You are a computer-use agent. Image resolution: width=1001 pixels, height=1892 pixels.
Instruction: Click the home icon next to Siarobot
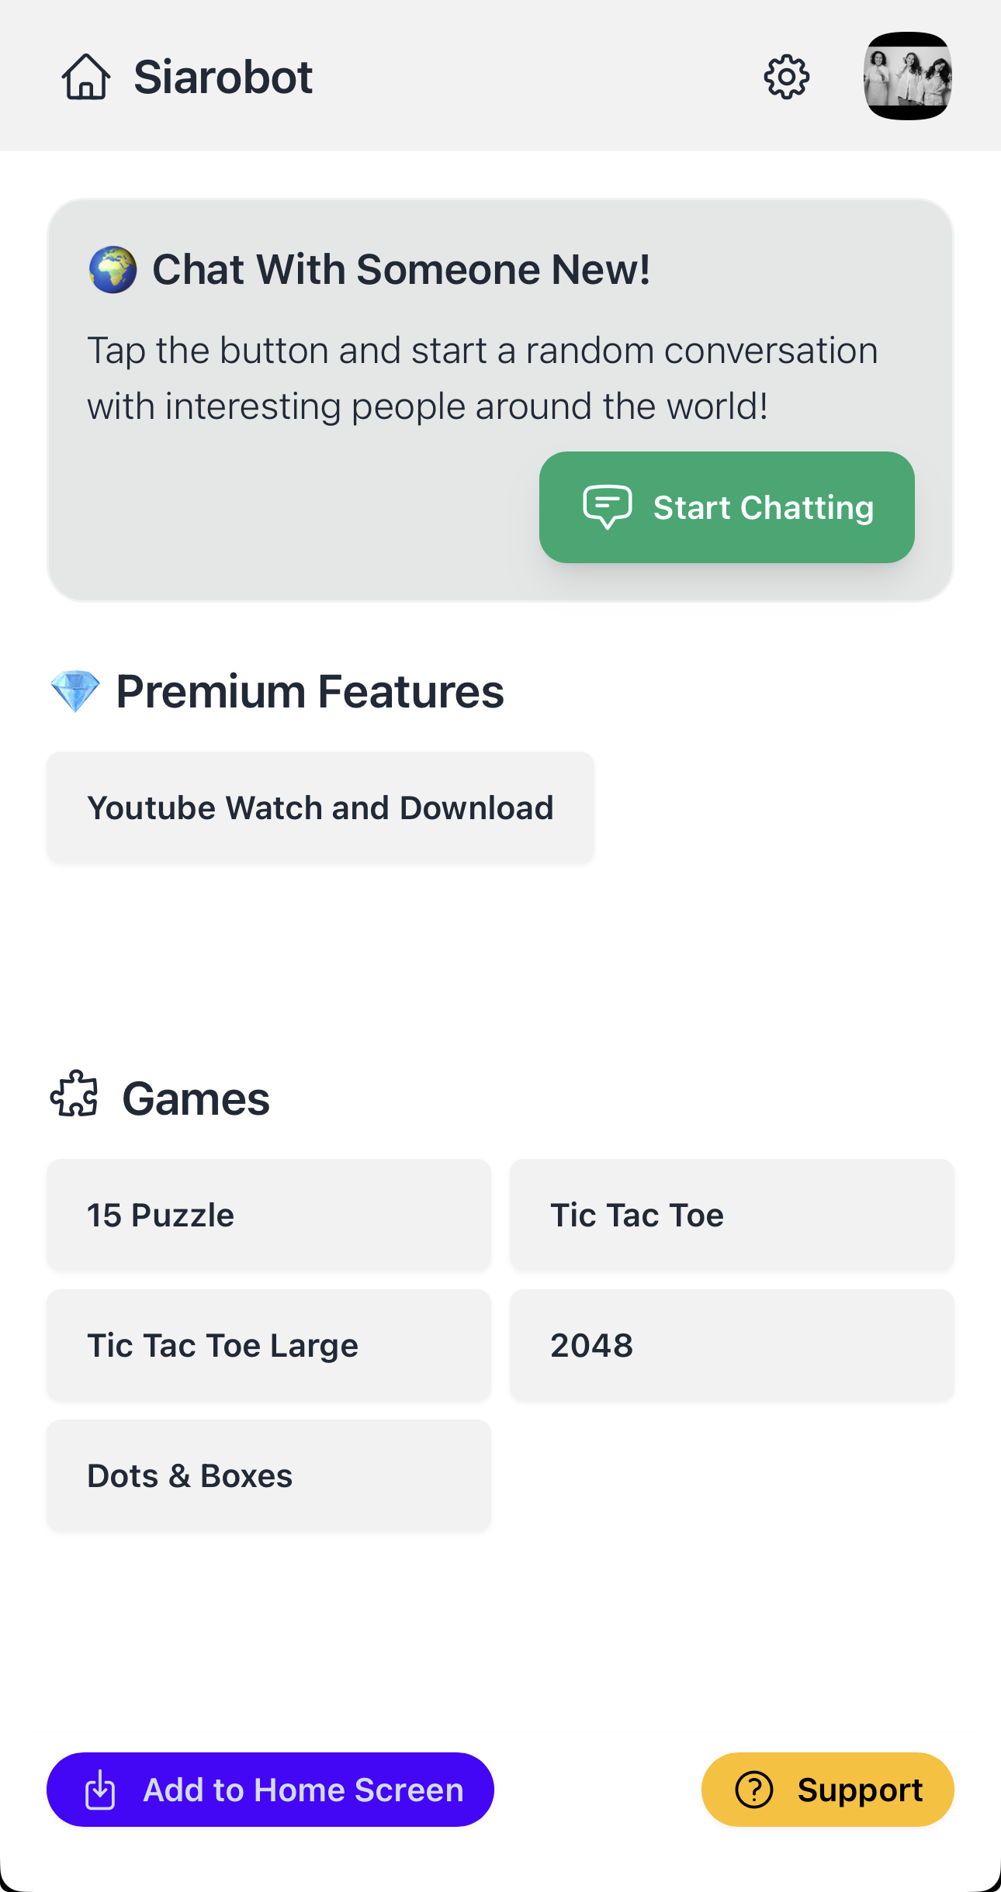click(85, 78)
